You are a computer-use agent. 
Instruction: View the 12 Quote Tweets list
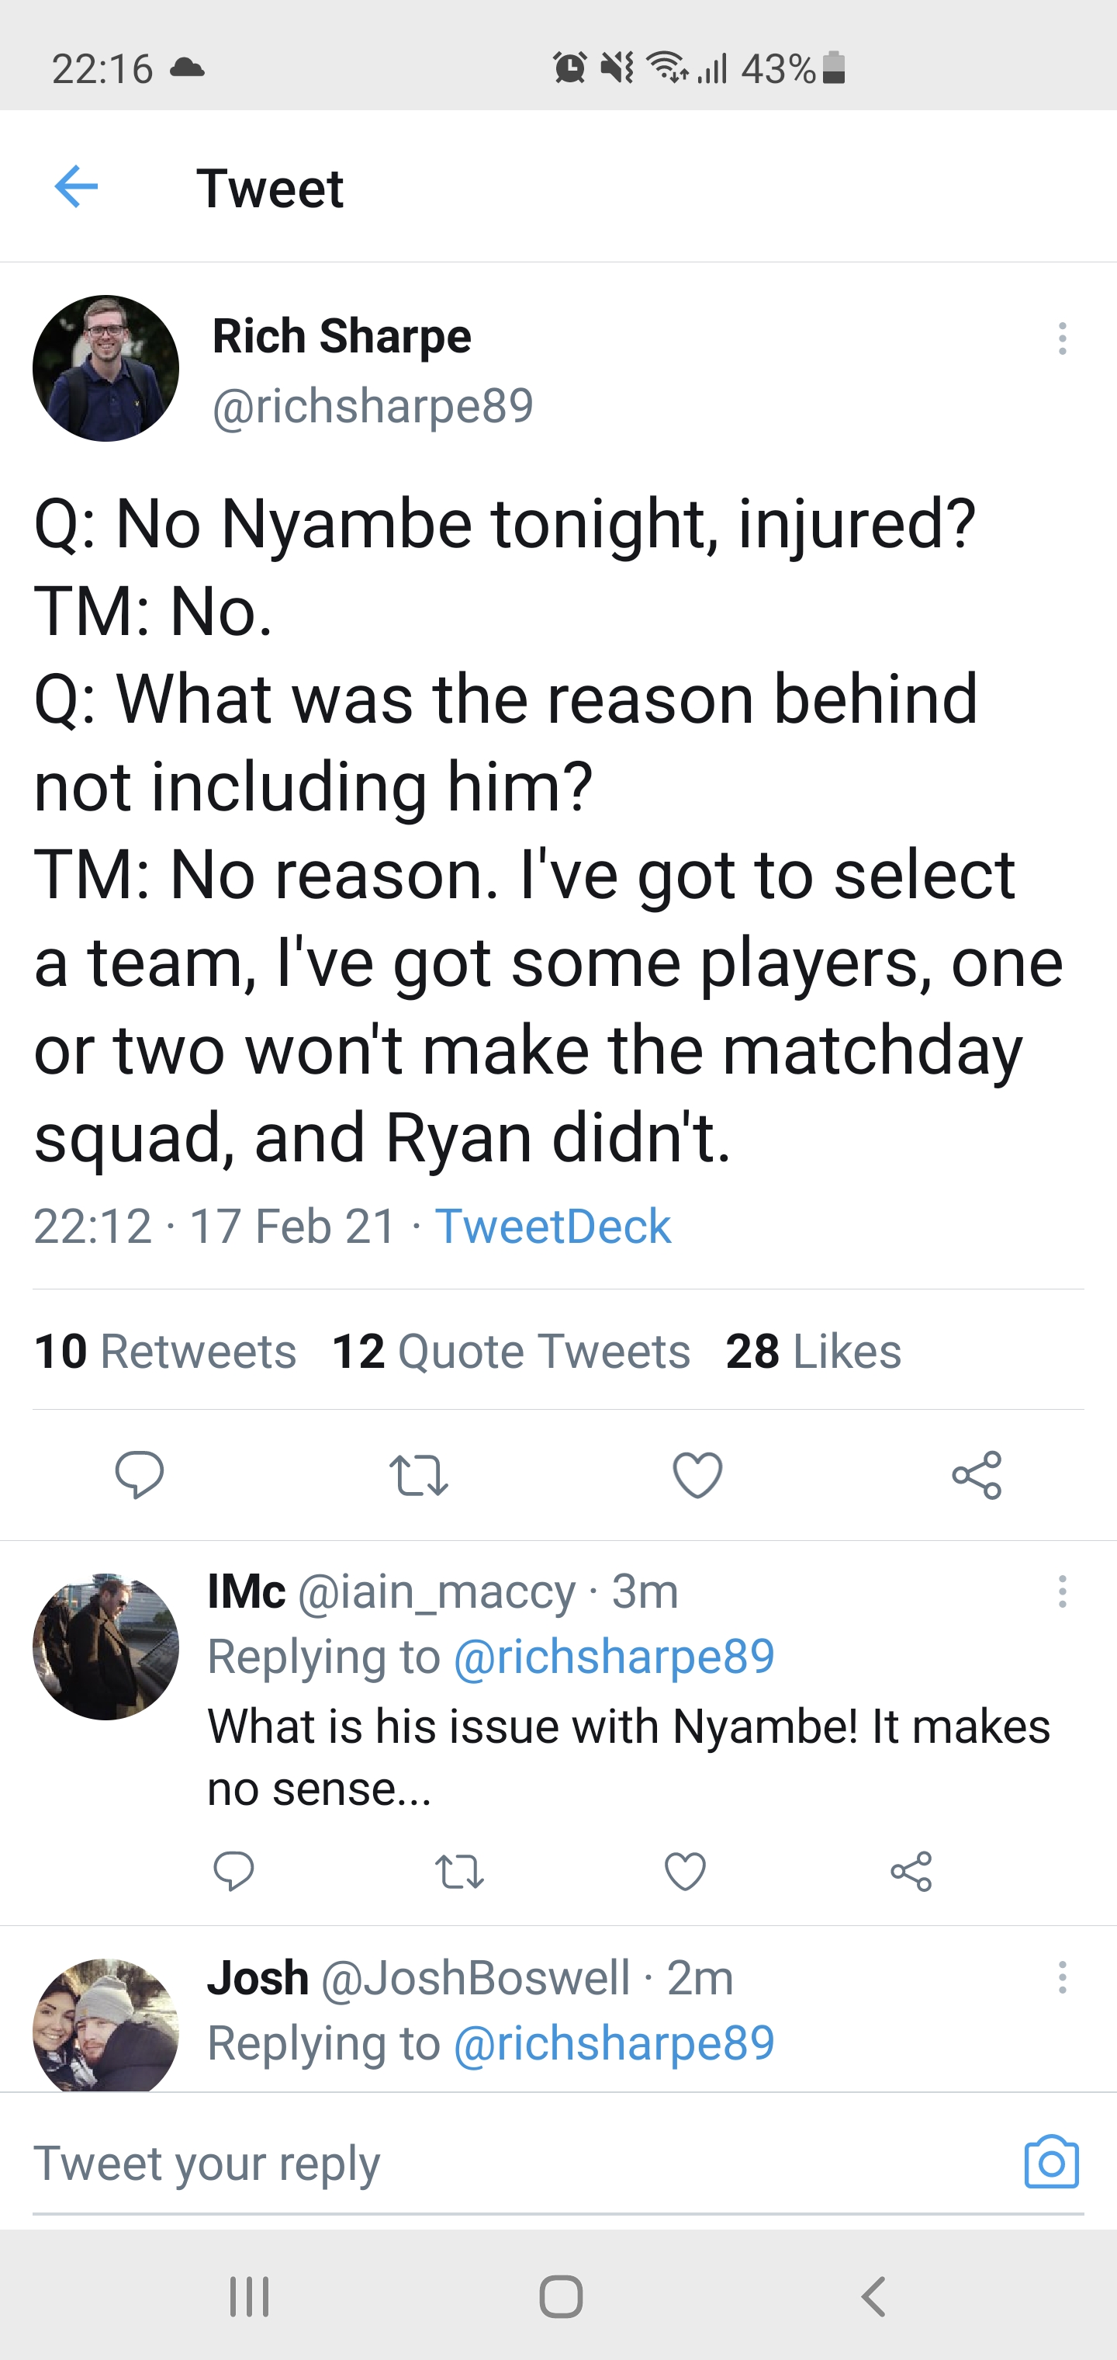click(511, 1352)
